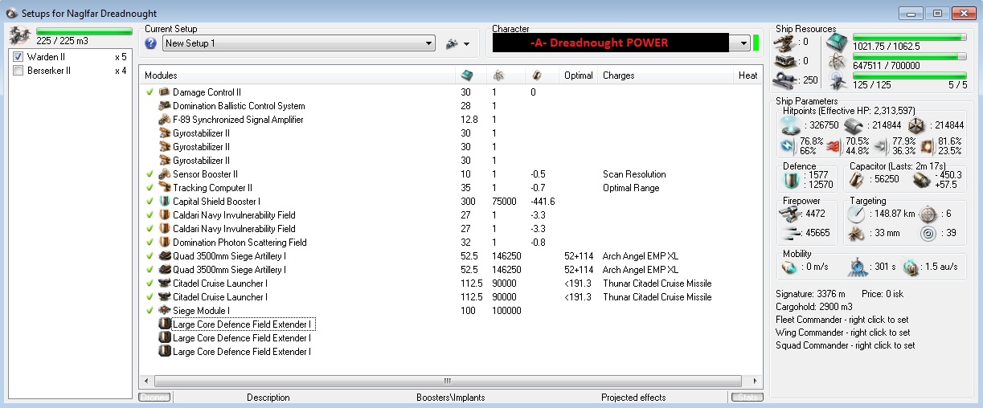983x408 pixels.
Task: Click the turret hardpoints icon in Ship Resources
Action: click(784, 42)
